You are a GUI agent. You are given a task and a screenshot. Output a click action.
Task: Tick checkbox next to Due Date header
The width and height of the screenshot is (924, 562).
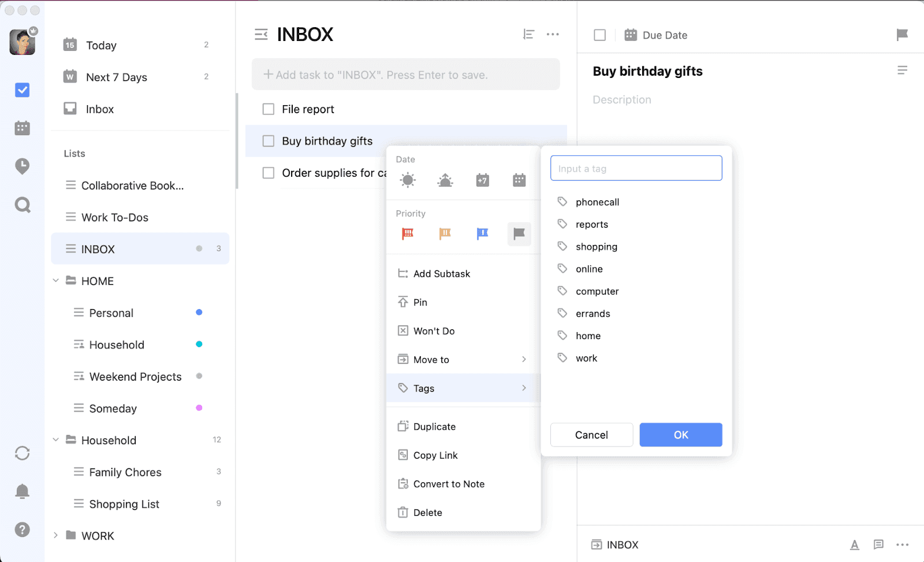point(599,35)
